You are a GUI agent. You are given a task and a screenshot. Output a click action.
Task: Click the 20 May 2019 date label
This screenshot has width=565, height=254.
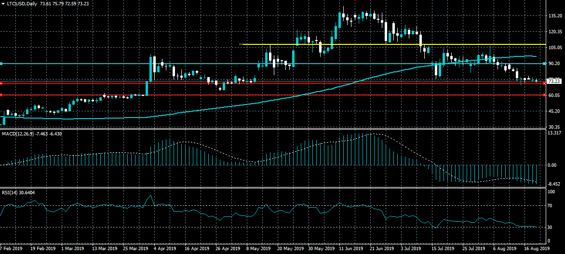[290, 249]
